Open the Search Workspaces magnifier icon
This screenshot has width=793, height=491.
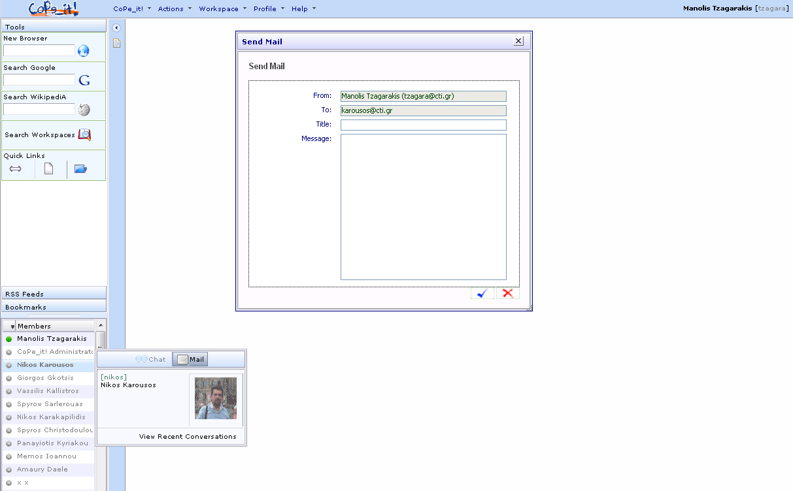[x=84, y=135]
